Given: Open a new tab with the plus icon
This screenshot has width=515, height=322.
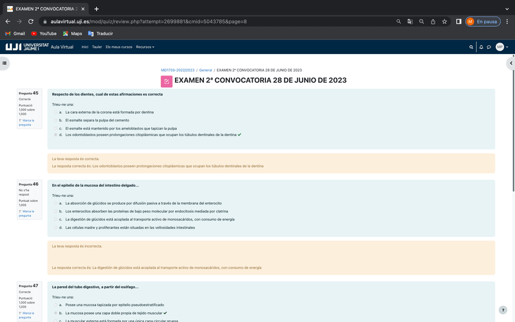Looking at the screenshot, I should click(x=96, y=9).
